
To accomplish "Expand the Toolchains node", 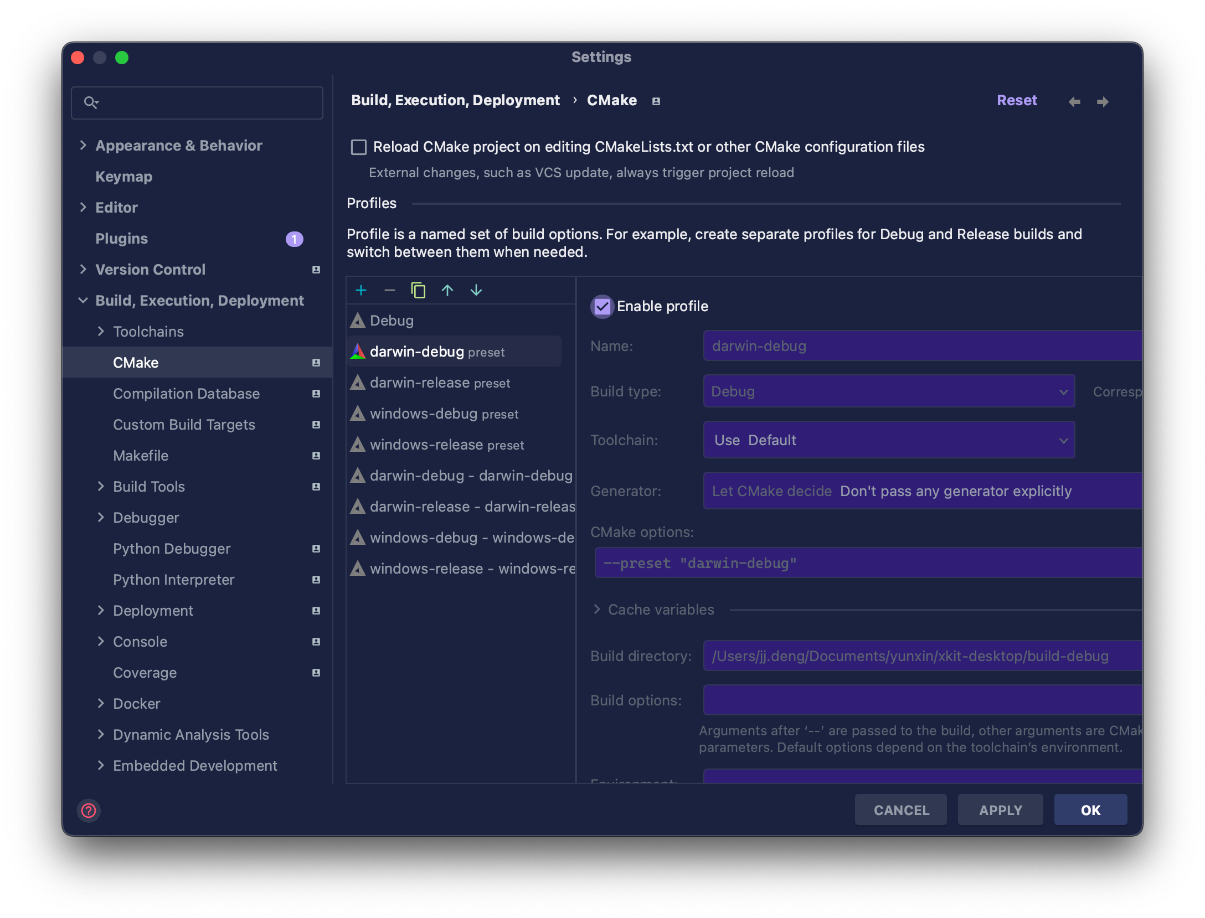I will [101, 332].
